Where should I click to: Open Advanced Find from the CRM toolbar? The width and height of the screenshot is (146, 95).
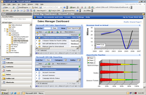68,10
